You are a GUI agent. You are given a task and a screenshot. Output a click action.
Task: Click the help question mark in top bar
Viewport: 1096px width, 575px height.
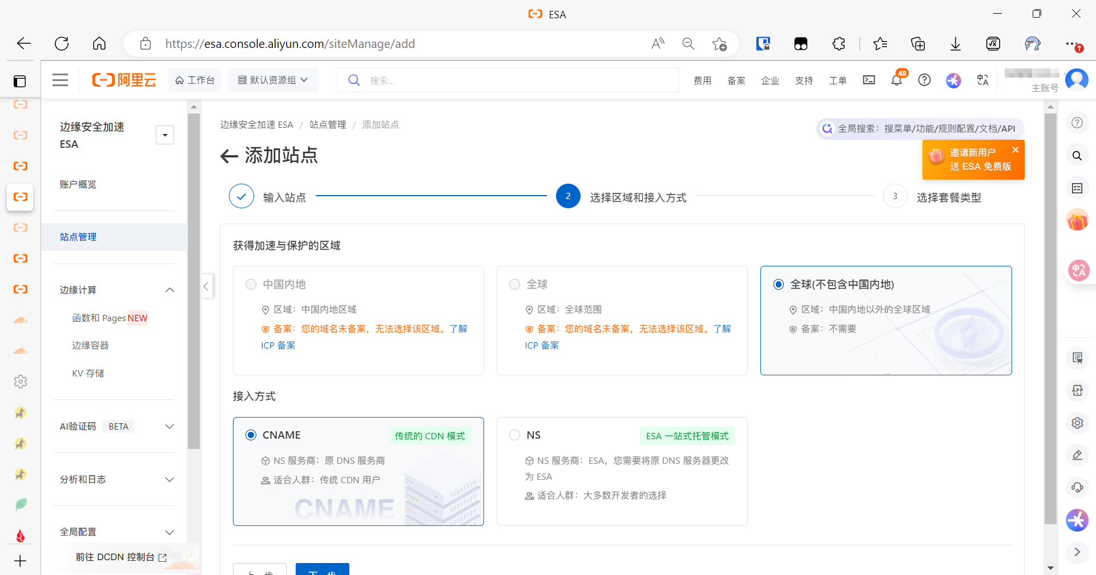924,80
